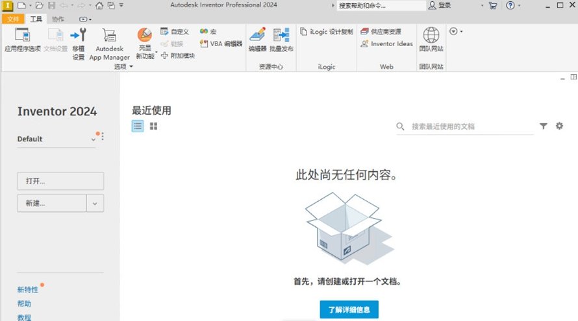Screen dimensions: 578x321
Task: Expand the 登录 account dropdown arrow
Action: (482, 6)
